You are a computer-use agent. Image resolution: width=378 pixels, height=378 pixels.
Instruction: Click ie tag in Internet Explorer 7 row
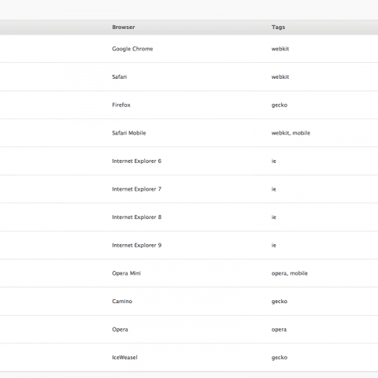(274, 189)
